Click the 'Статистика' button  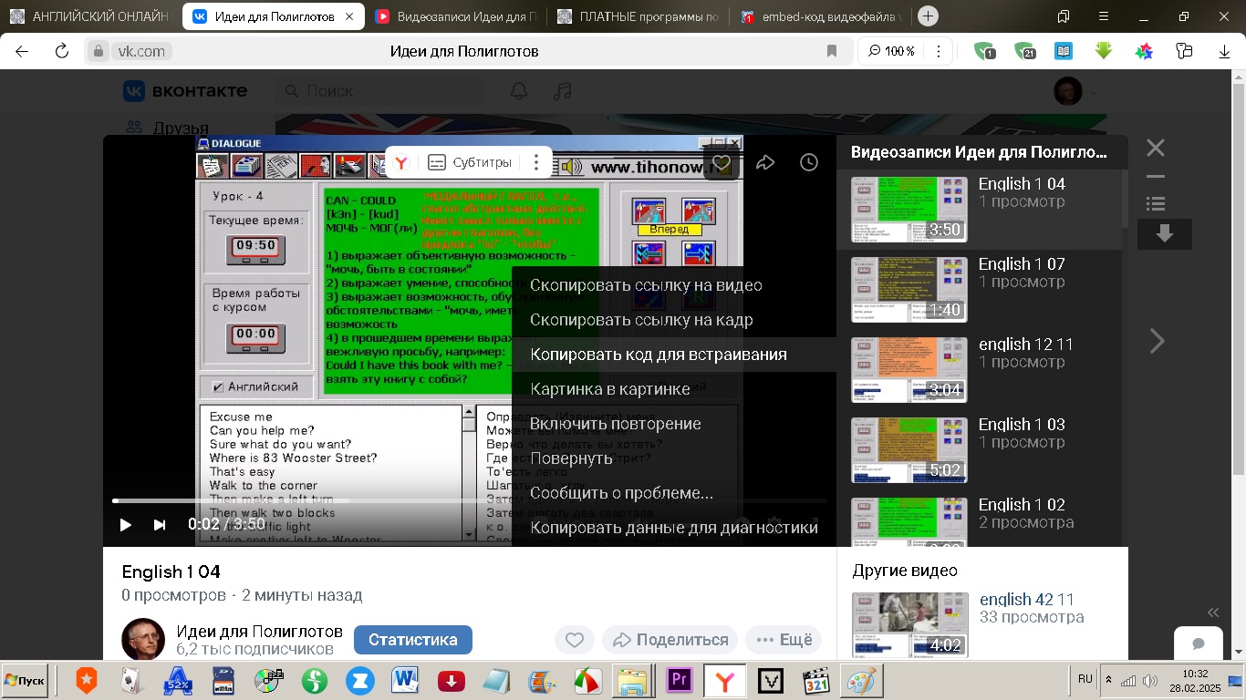pos(413,640)
